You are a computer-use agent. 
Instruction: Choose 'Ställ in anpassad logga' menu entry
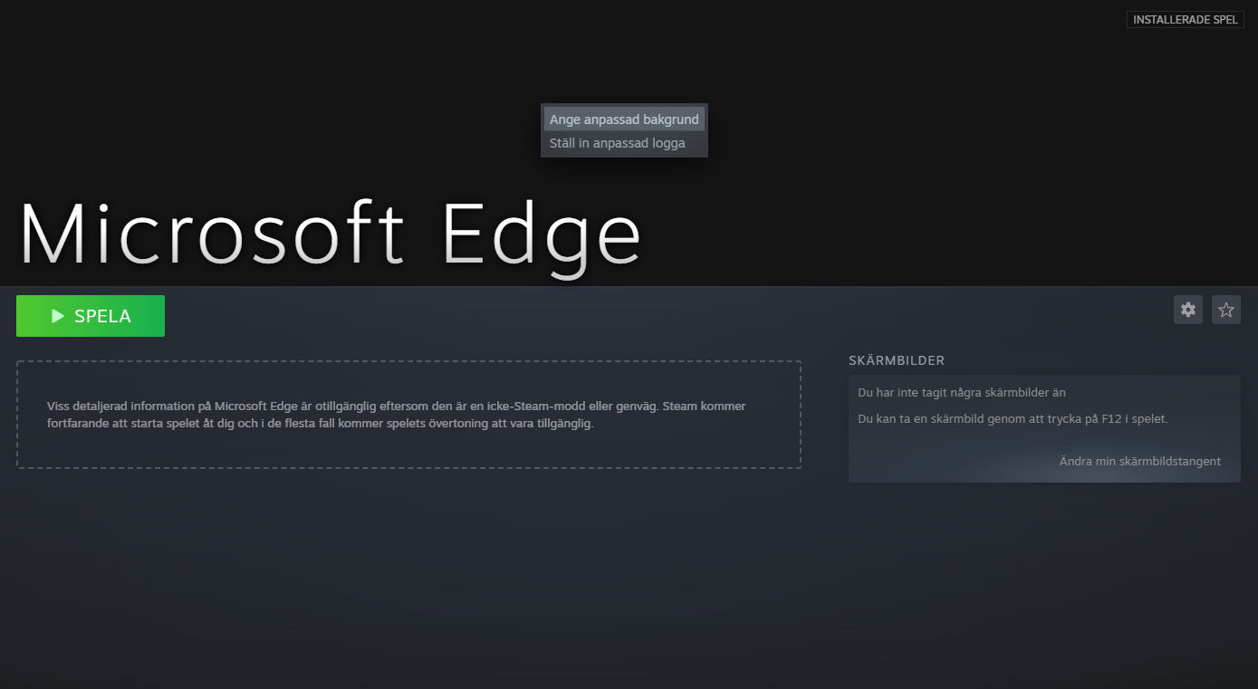coord(618,143)
